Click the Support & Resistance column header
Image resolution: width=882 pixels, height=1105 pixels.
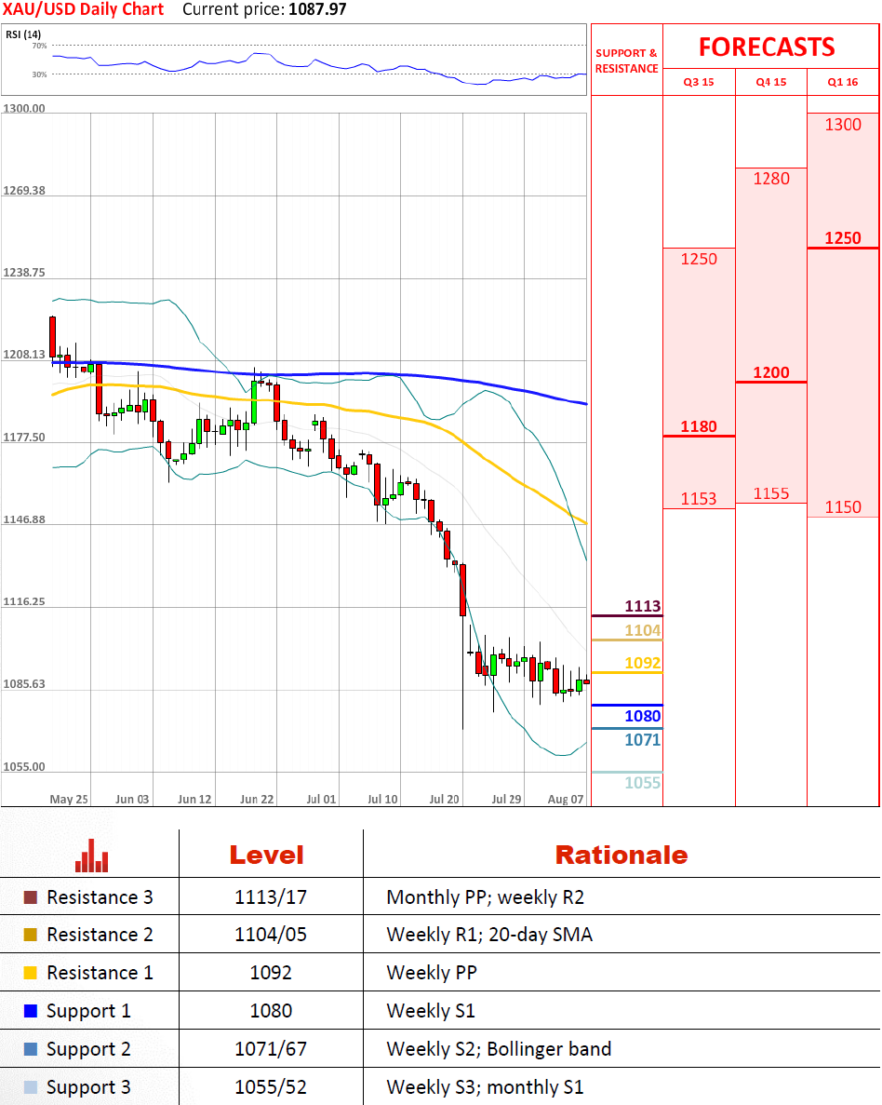tap(626, 61)
